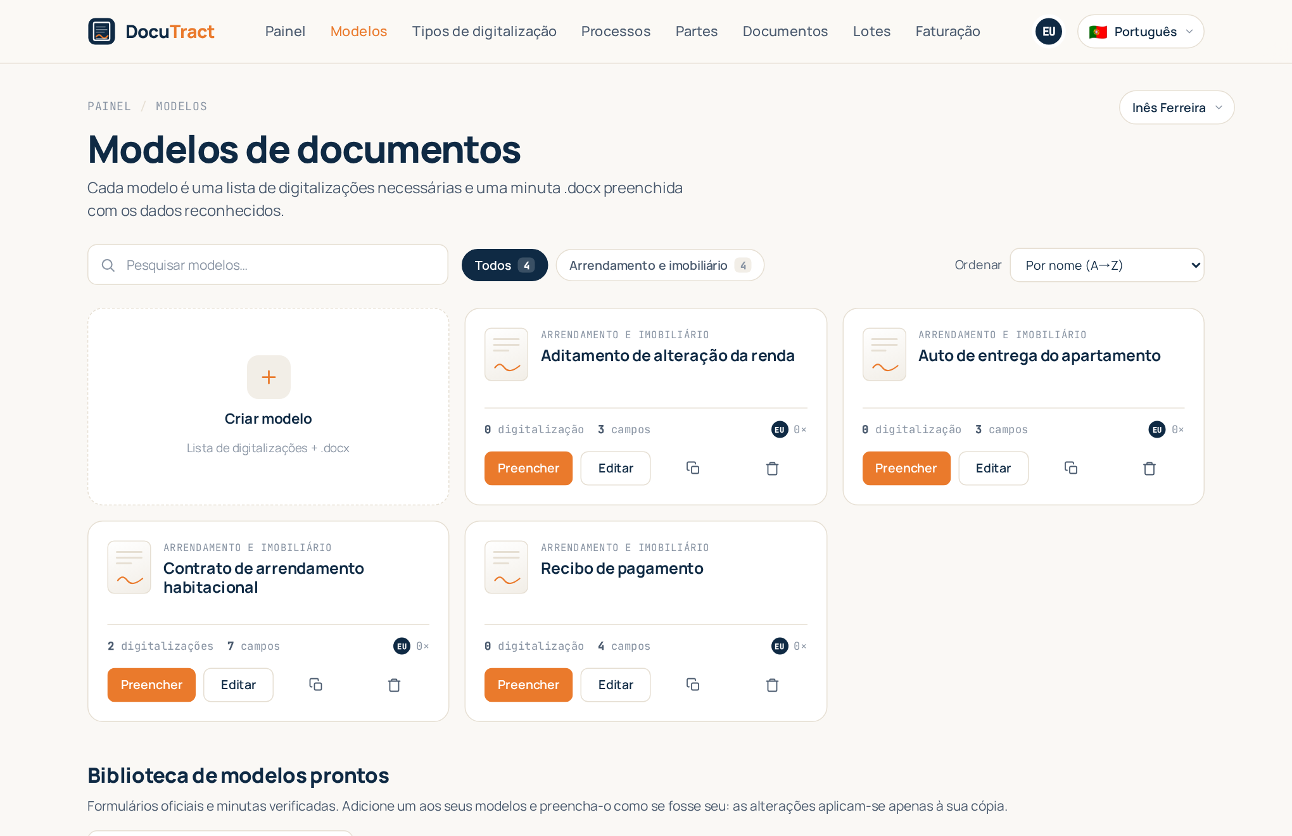Click Preencher on Recibo de pagamento
The width and height of the screenshot is (1292, 836).
coord(528,685)
